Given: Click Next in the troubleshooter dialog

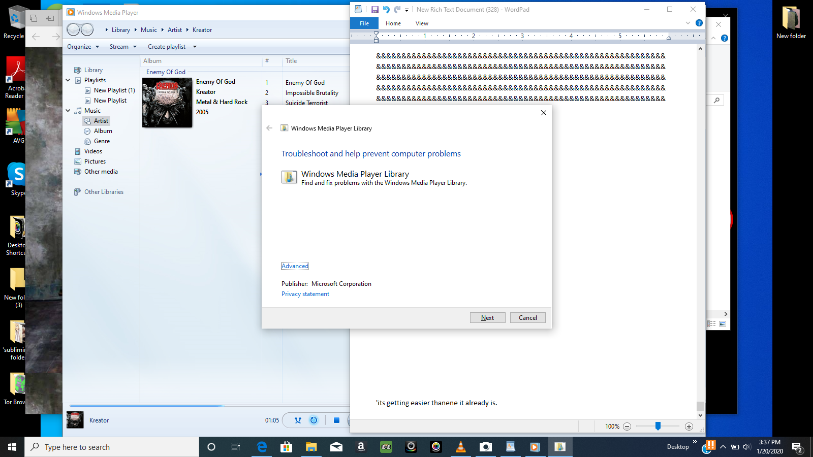Looking at the screenshot, I should click(487, 318).
